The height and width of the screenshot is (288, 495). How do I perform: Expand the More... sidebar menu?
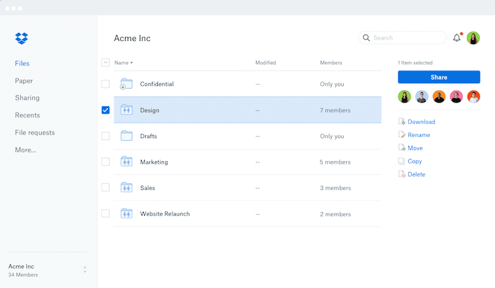[26, 150]
